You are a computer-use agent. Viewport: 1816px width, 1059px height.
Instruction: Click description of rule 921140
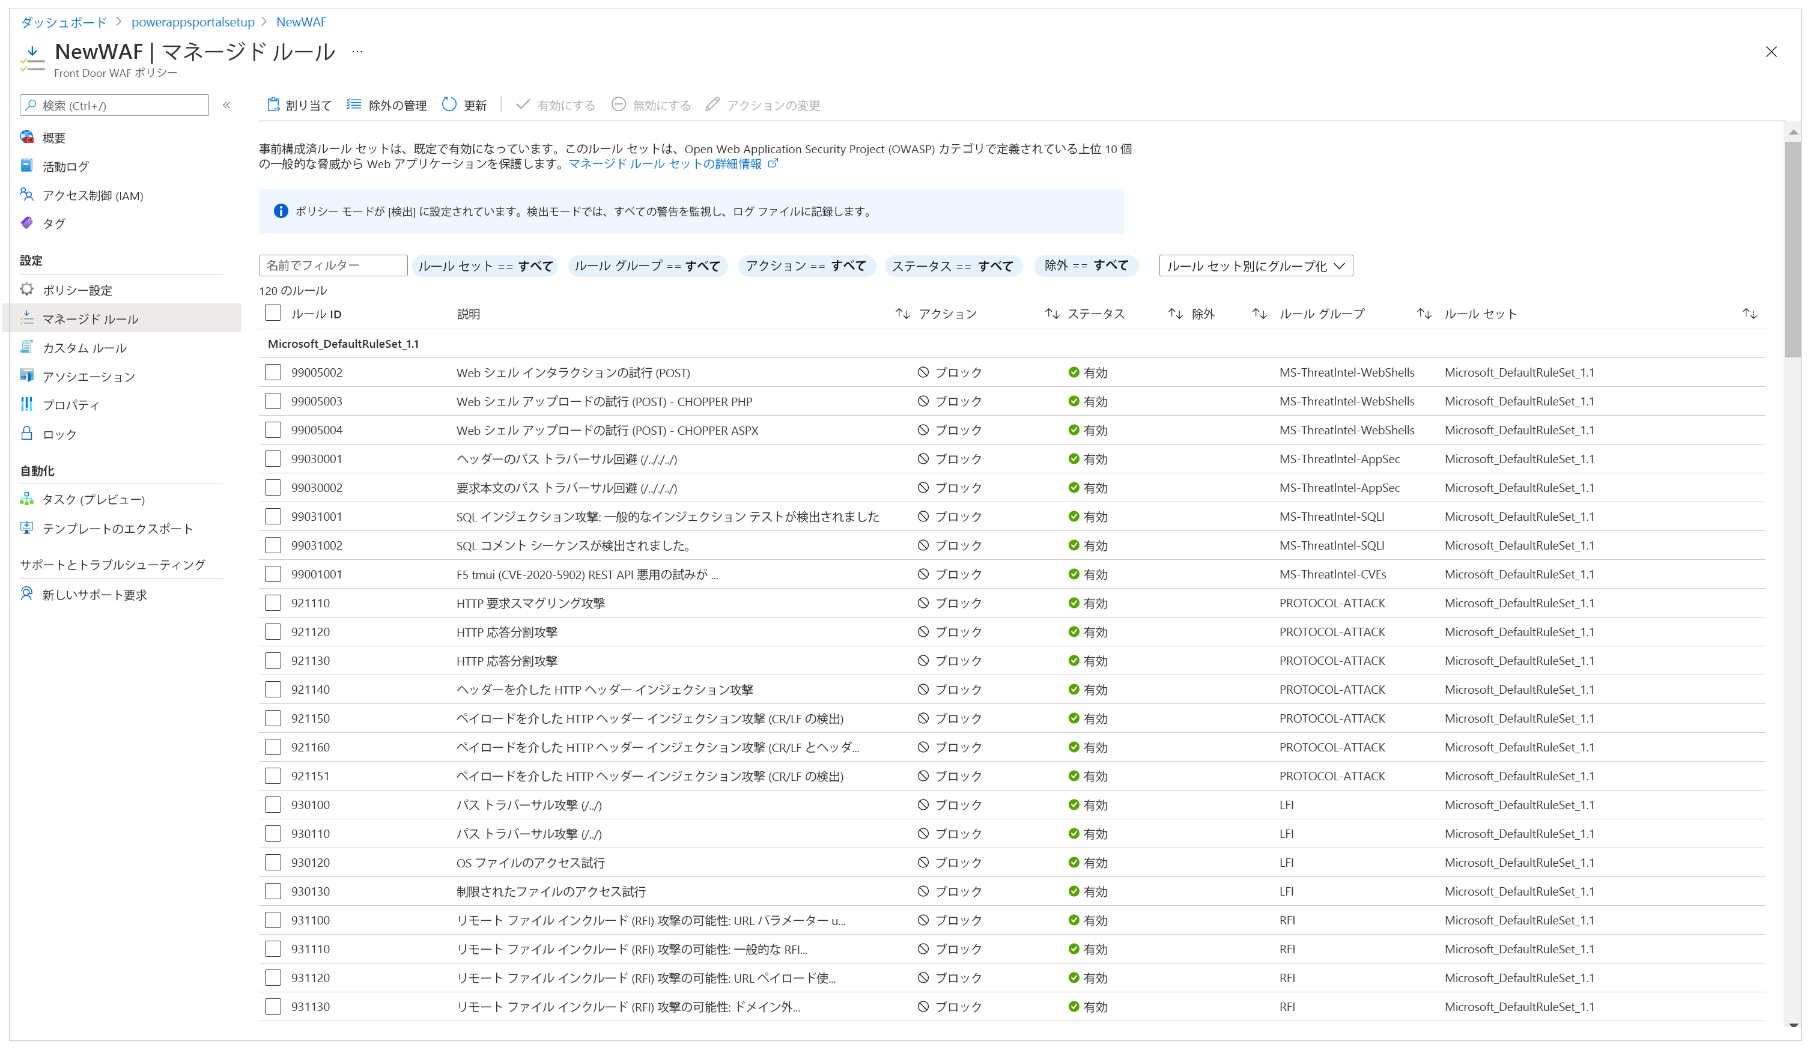click(x=604, y=690)
